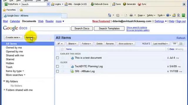The height and width of the screenshot is (105, 188).
Task: Open the Safety menu
Action: click(x=151, y=15)
